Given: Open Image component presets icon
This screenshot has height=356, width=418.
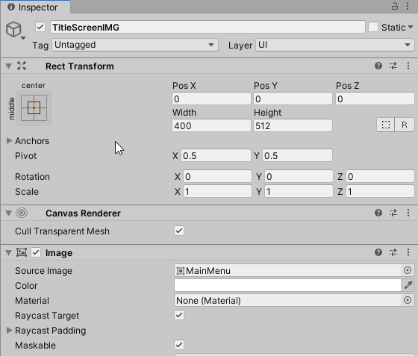Looking at the screenshot, I should (x=393, y=252).
